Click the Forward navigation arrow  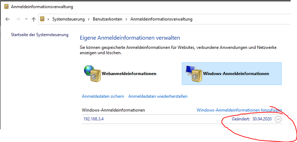click(x=18, y=19)
